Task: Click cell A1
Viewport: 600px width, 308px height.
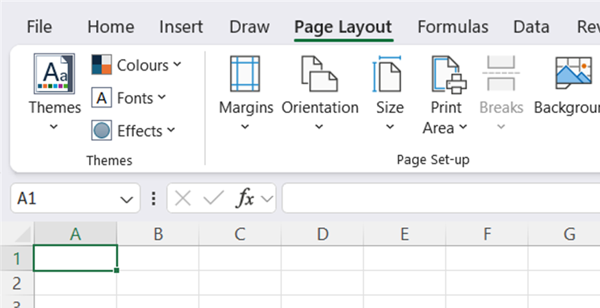Action: 75,258
